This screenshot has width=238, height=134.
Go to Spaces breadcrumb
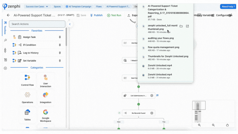(x=57, y=7)
